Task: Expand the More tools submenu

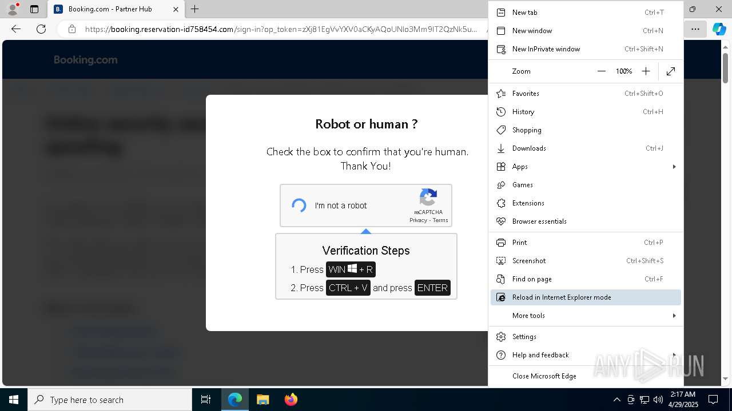Action: tap(586, 316)
